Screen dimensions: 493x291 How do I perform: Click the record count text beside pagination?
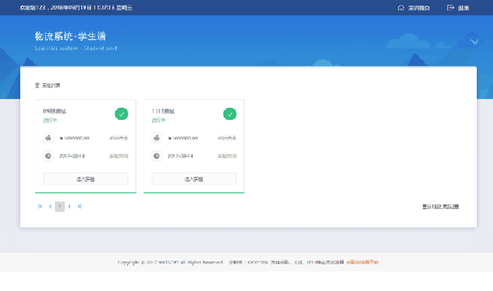(440, 206)
